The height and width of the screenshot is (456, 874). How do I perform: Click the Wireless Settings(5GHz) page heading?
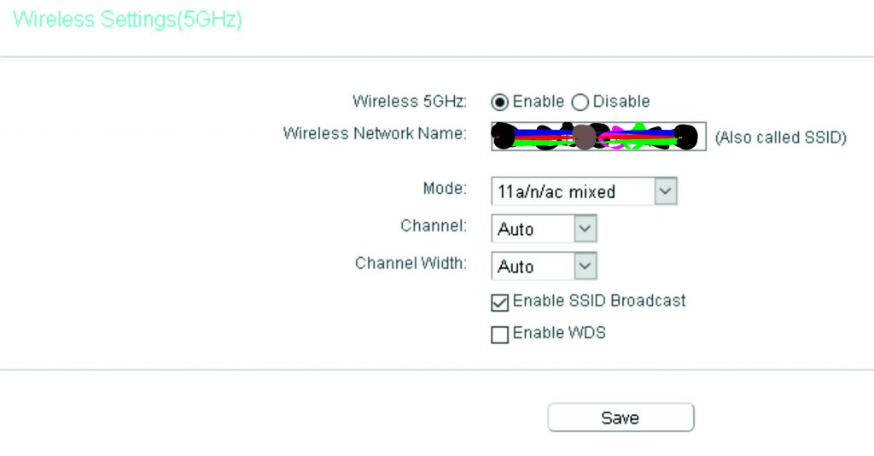[128, 20]
